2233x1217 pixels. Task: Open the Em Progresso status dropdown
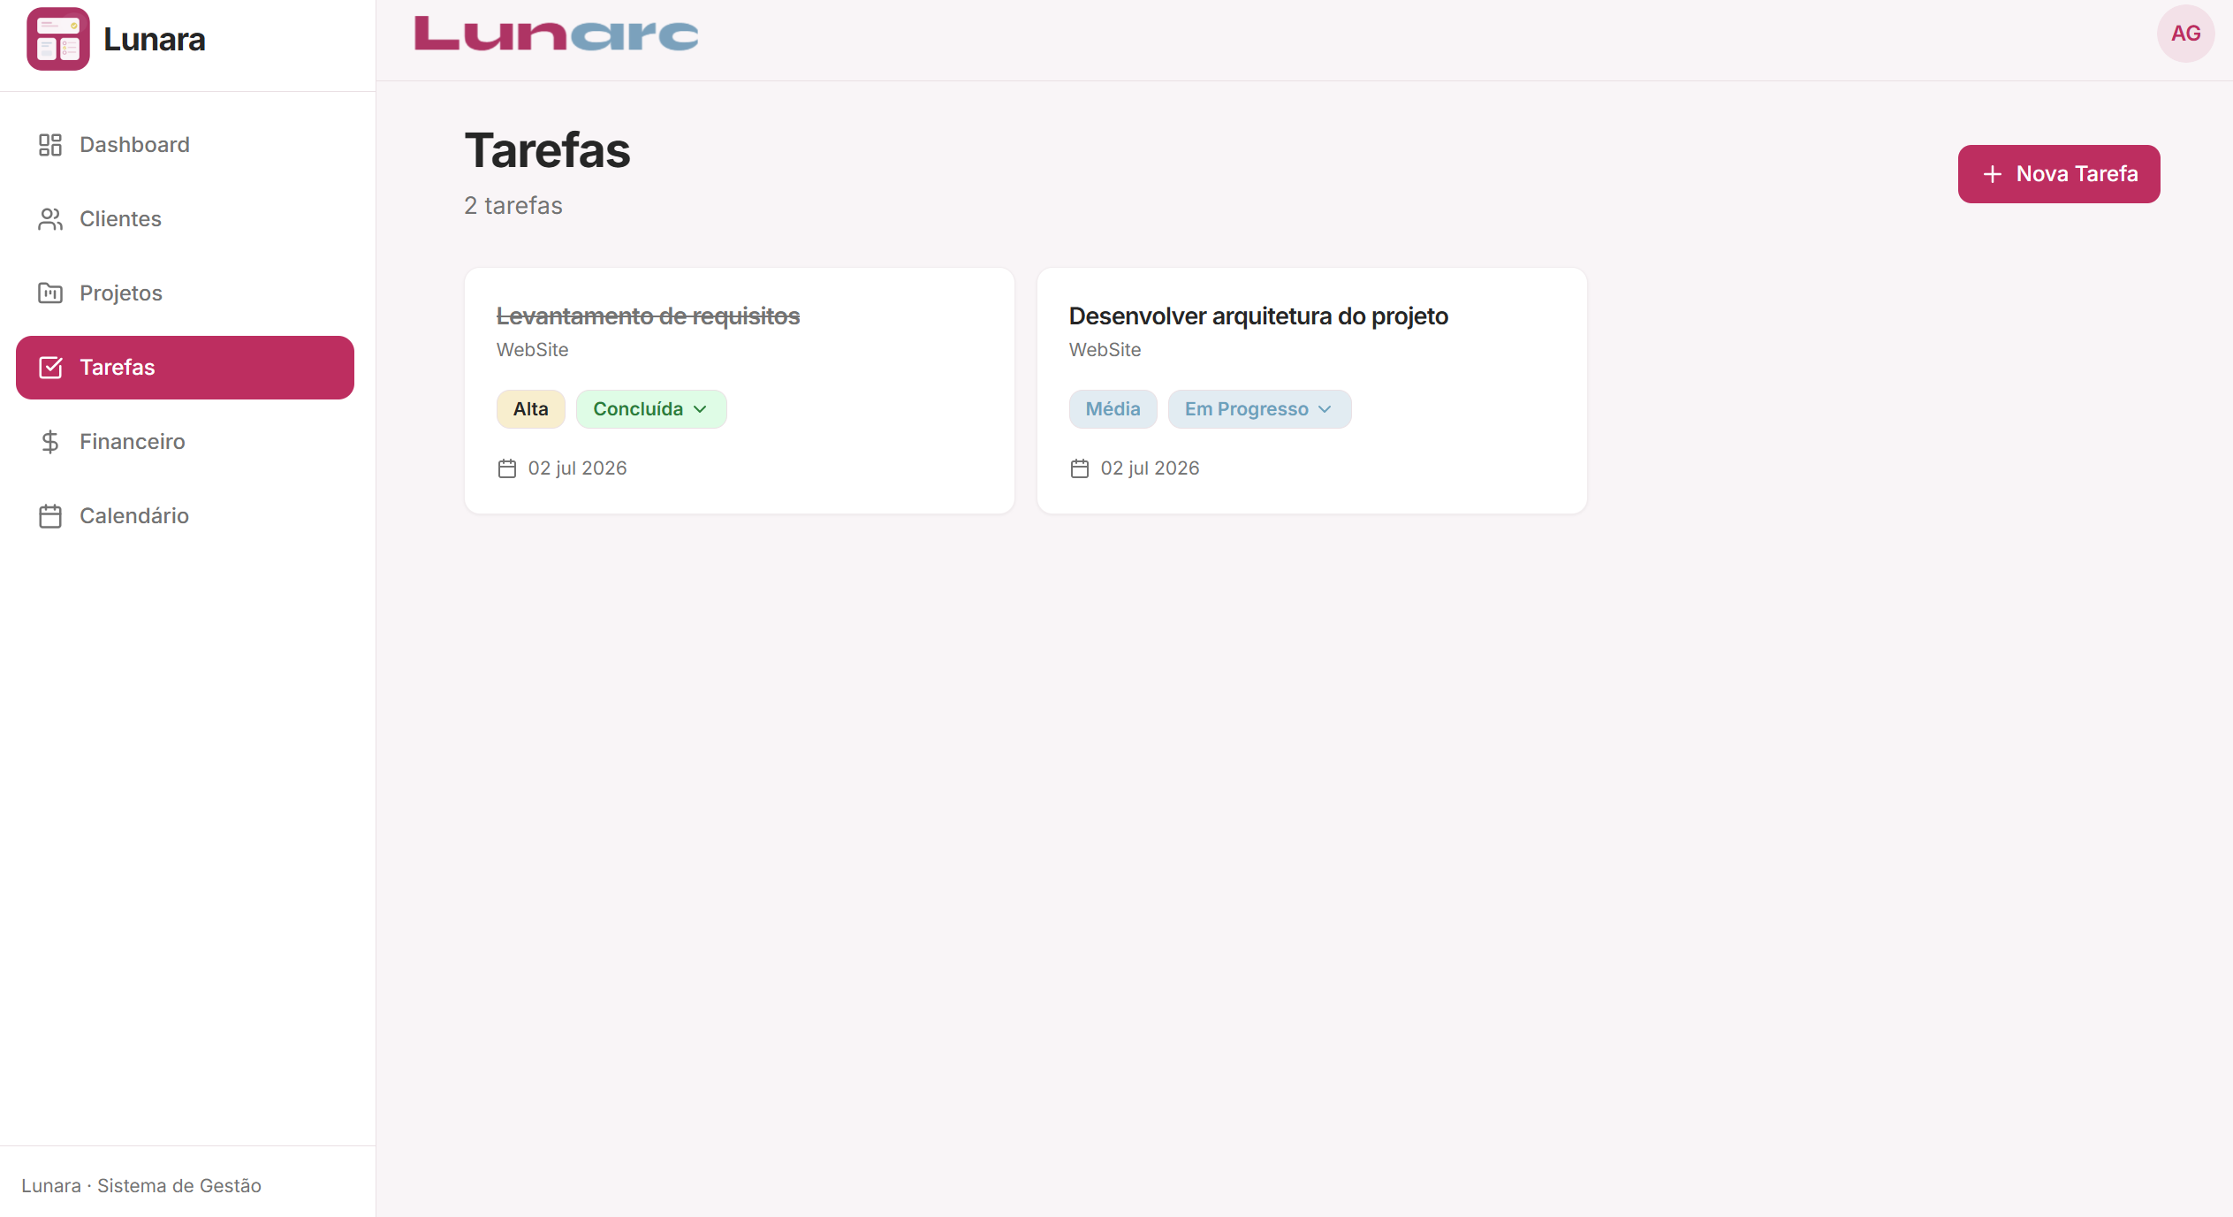1259,409
